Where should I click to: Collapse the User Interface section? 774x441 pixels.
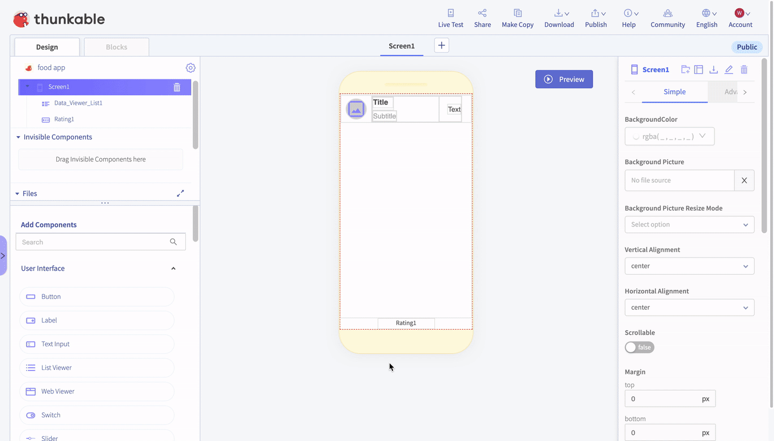tap(173, 268)
